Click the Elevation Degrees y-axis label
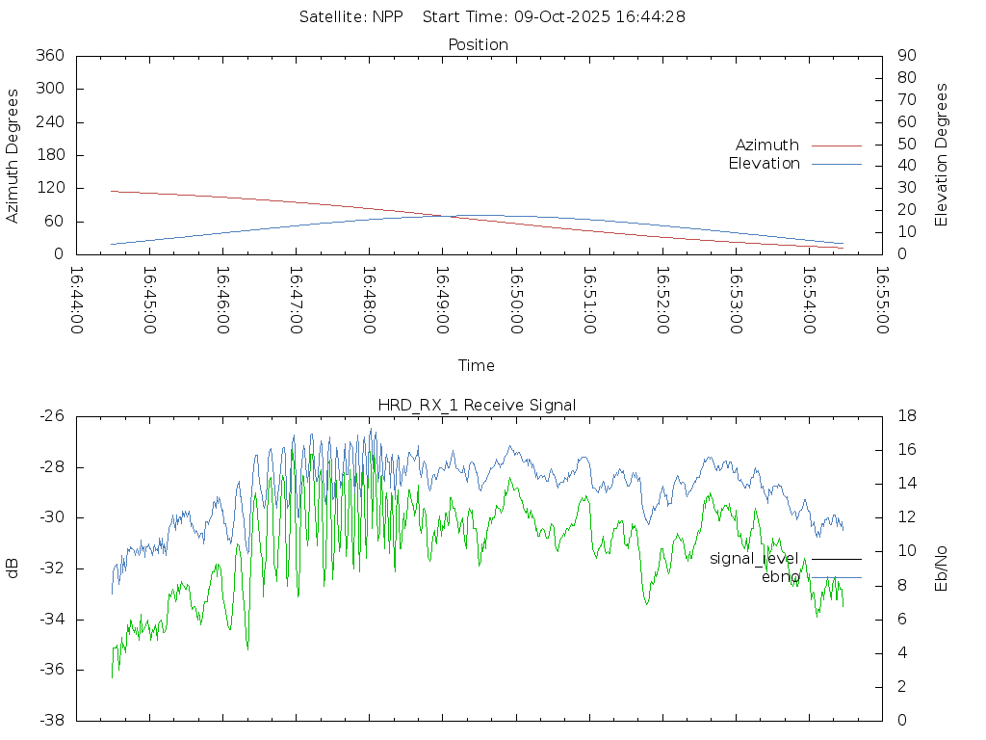Image resolution: width=986 pixels, height=740 pixels. (942, 155)
